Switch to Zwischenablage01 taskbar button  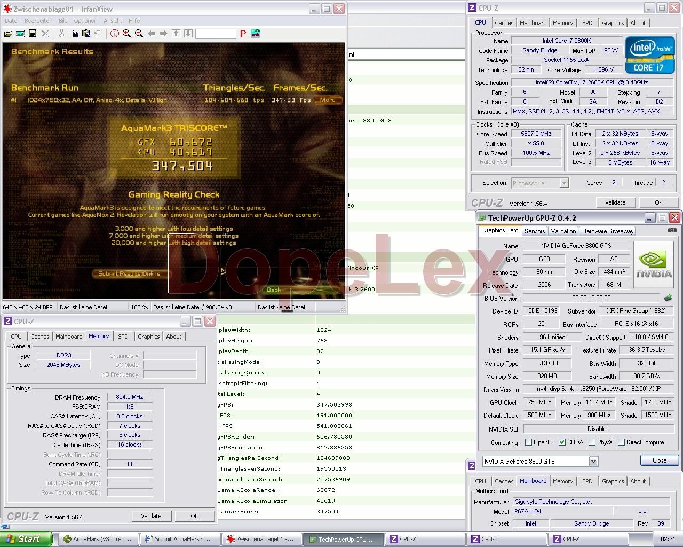click(x=262, y=539)
